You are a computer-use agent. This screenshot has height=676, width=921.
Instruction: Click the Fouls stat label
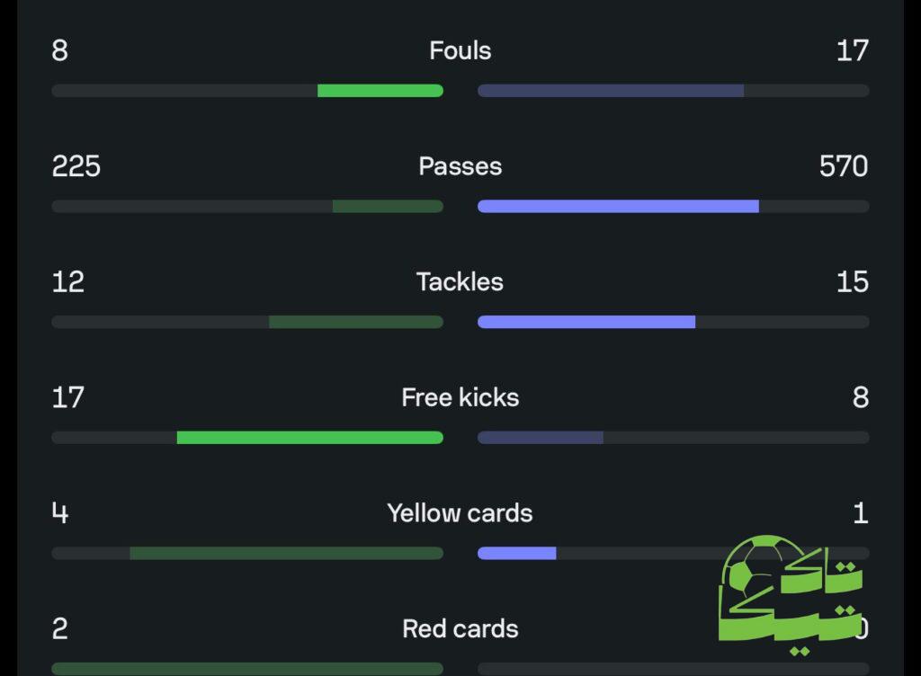[x=460, y=50]
